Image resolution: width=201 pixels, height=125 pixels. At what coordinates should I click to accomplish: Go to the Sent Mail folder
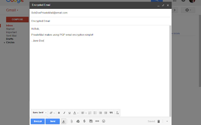pos(11,36)
